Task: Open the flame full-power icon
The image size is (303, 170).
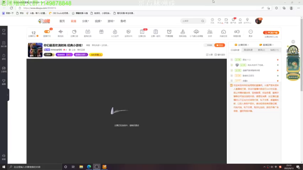Action: [115, 32]
